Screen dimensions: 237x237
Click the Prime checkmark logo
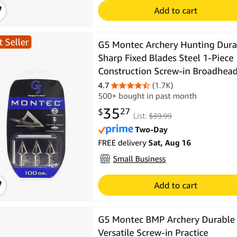click(116, 130)
